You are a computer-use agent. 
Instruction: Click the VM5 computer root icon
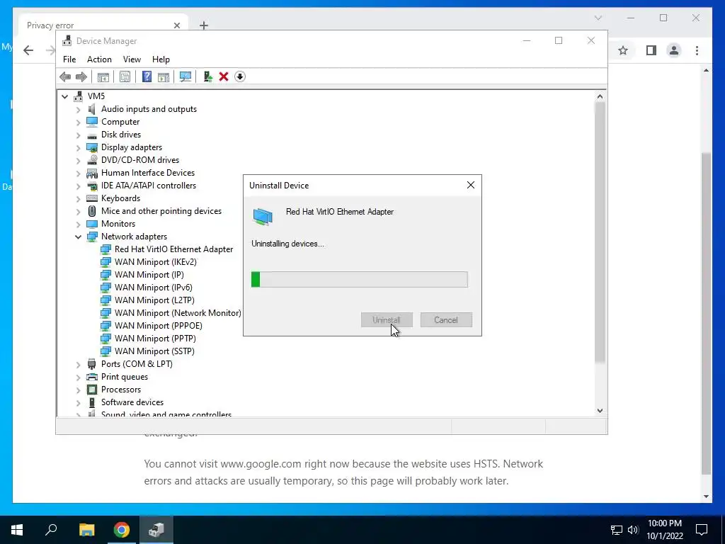coord(78,96)
